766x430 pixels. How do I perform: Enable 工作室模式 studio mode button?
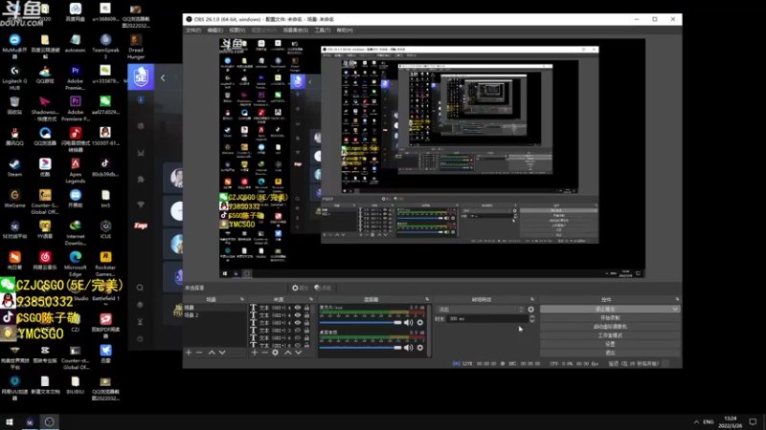[610, 335]
